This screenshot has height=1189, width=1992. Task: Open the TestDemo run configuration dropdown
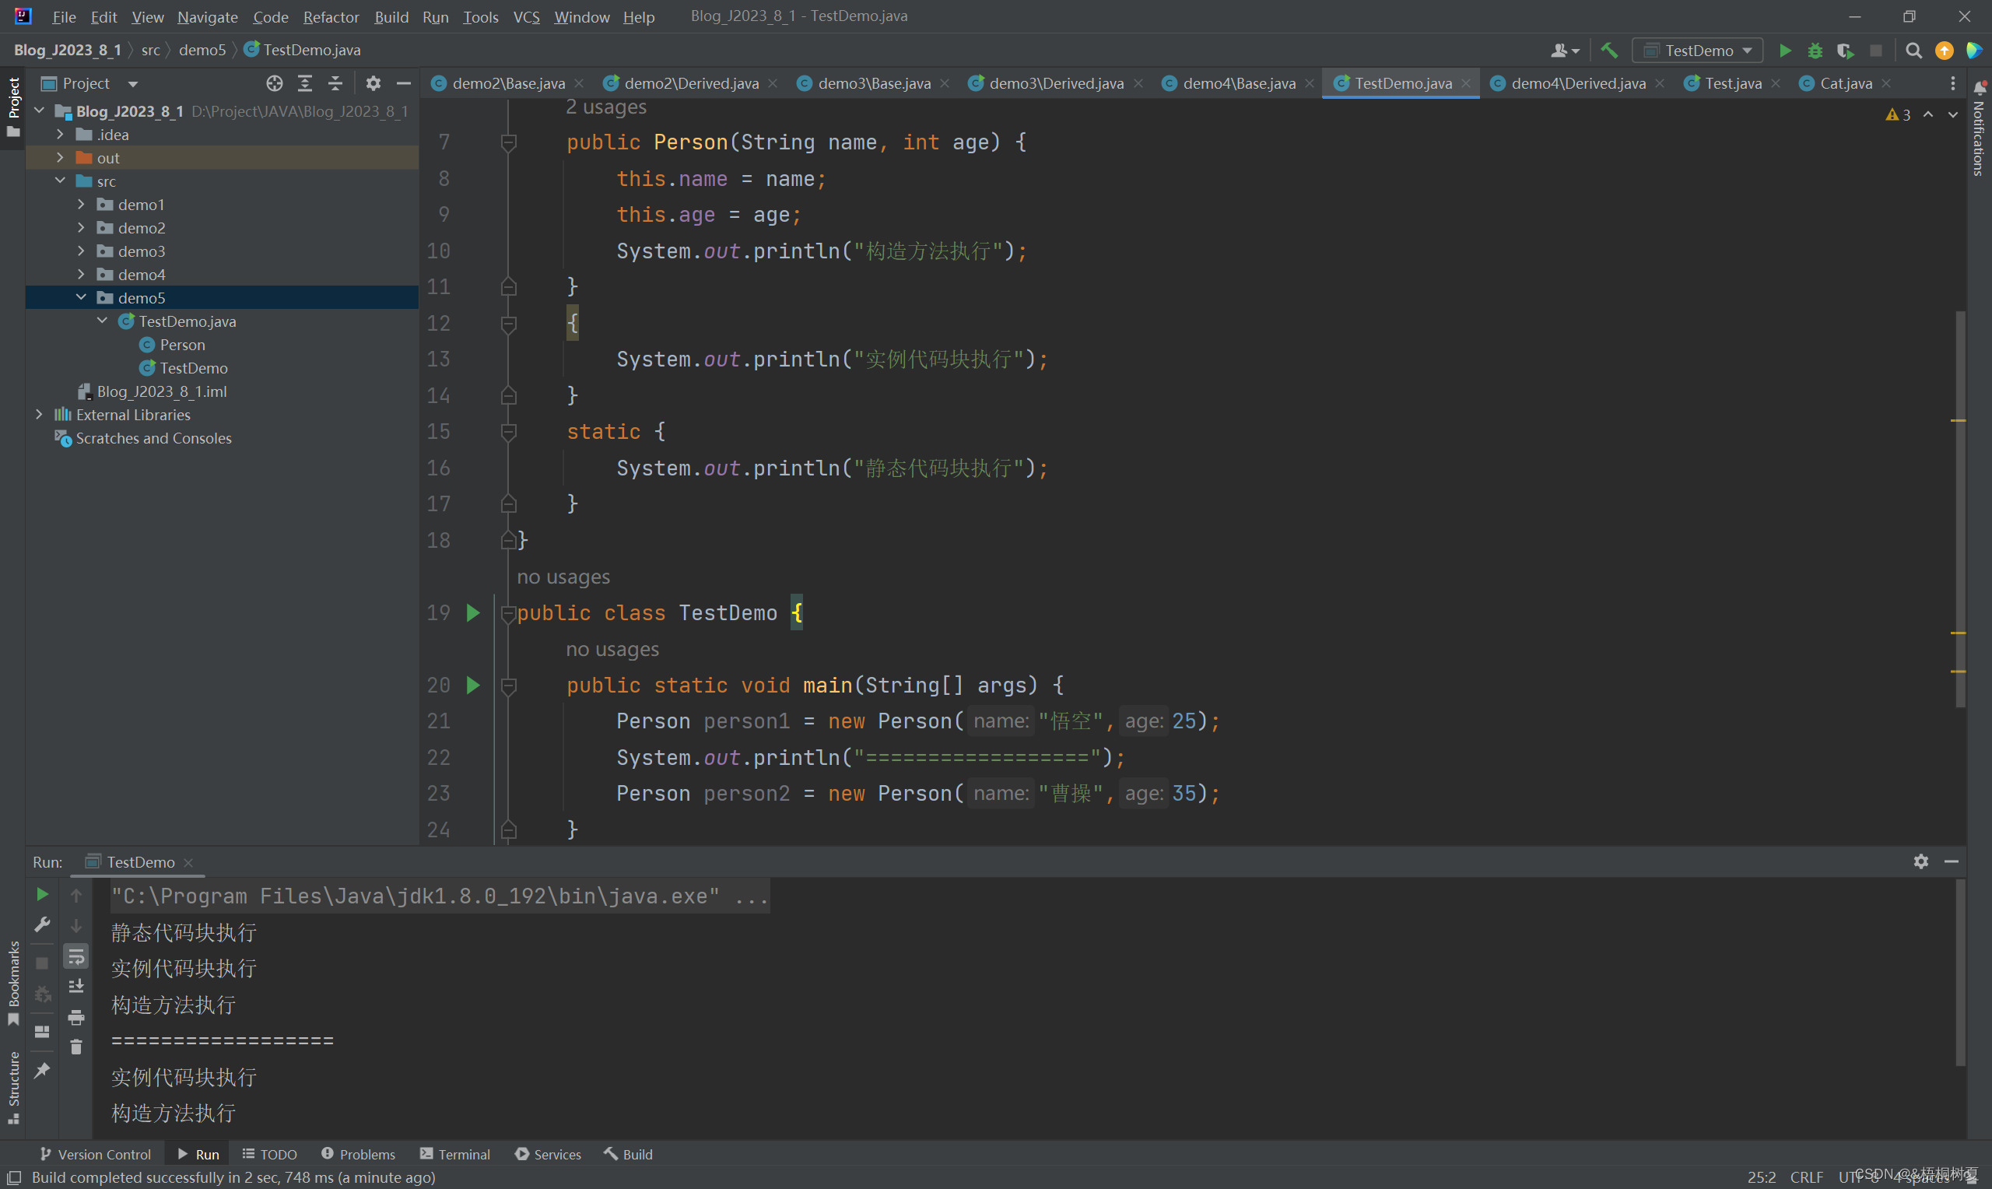click(x=1698, y=51)
